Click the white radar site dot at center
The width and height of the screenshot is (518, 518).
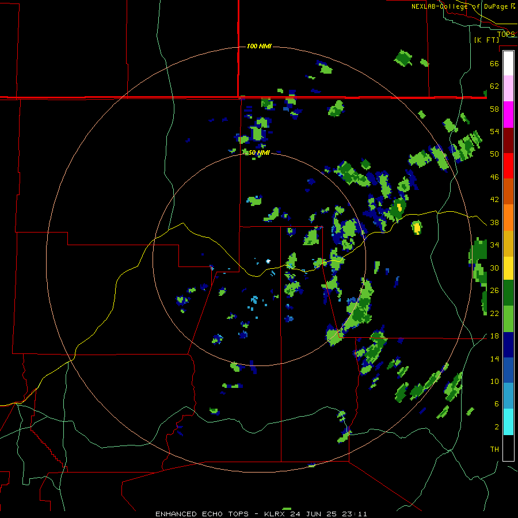(x=268, y=261)
